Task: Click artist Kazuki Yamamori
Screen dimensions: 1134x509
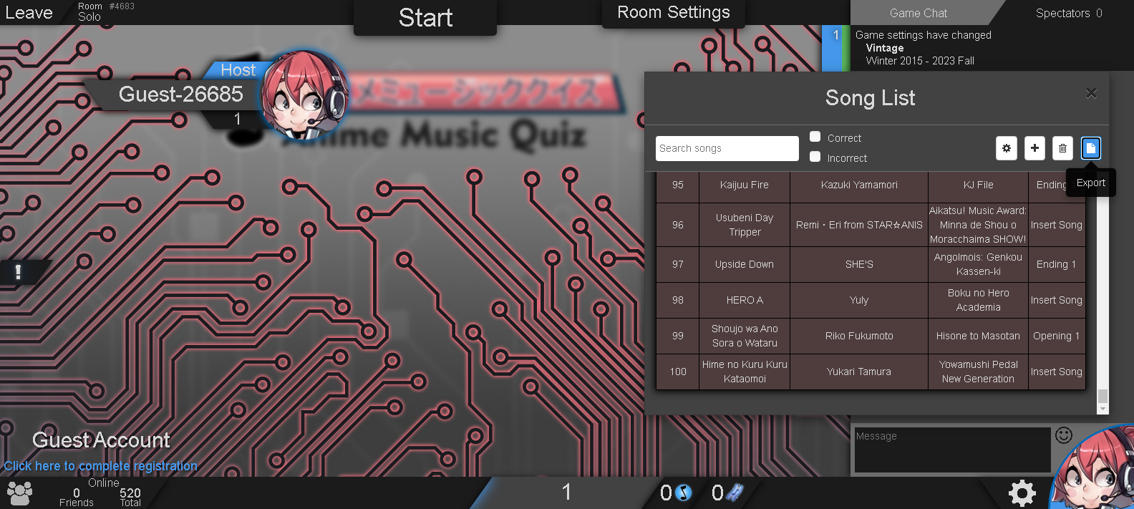Action: (x=859, y=185)
